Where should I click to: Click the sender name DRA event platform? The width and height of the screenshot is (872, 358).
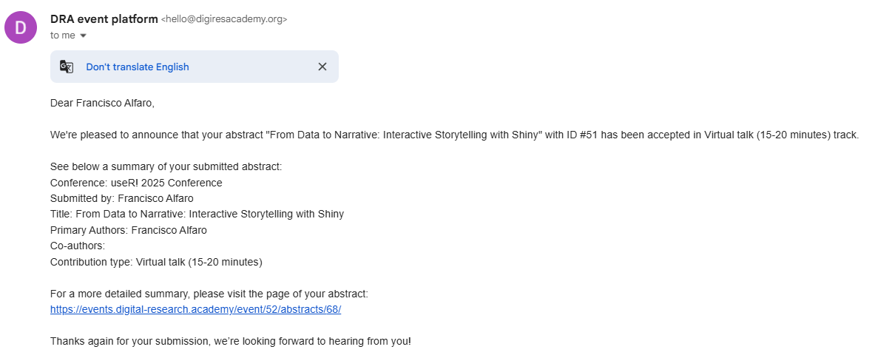click(x=104, y=19)
